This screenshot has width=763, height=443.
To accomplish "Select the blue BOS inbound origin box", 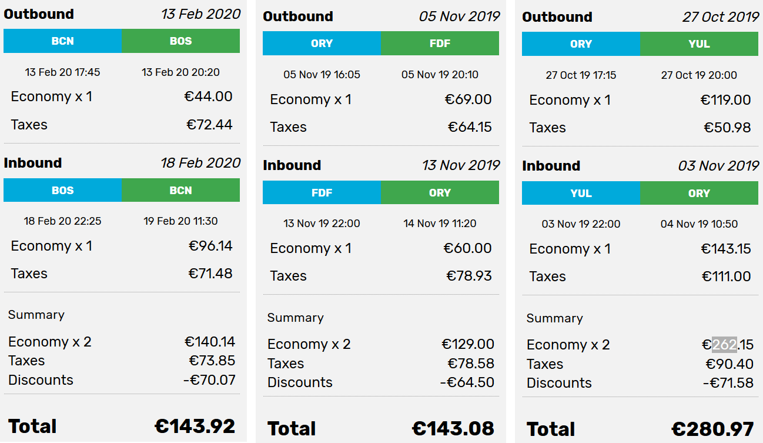I will (x=63, y=190).
